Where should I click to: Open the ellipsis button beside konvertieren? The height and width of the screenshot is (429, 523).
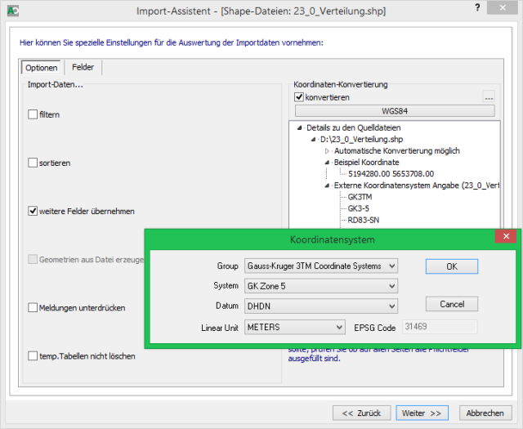pos(489,97)
